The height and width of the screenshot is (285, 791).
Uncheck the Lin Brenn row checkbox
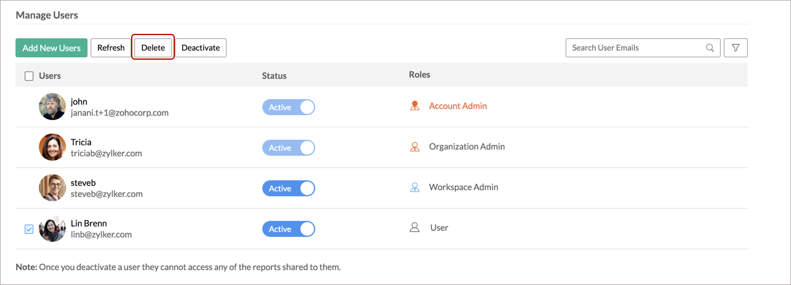point(29,229)
